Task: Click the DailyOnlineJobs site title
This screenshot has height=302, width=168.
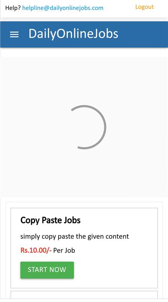Action: [x=73, y=34]
